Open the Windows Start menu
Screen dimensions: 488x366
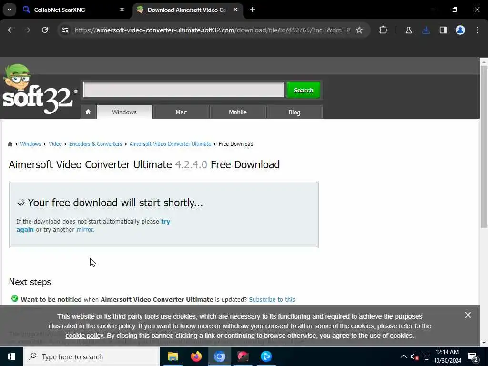[x=11, y=356]
